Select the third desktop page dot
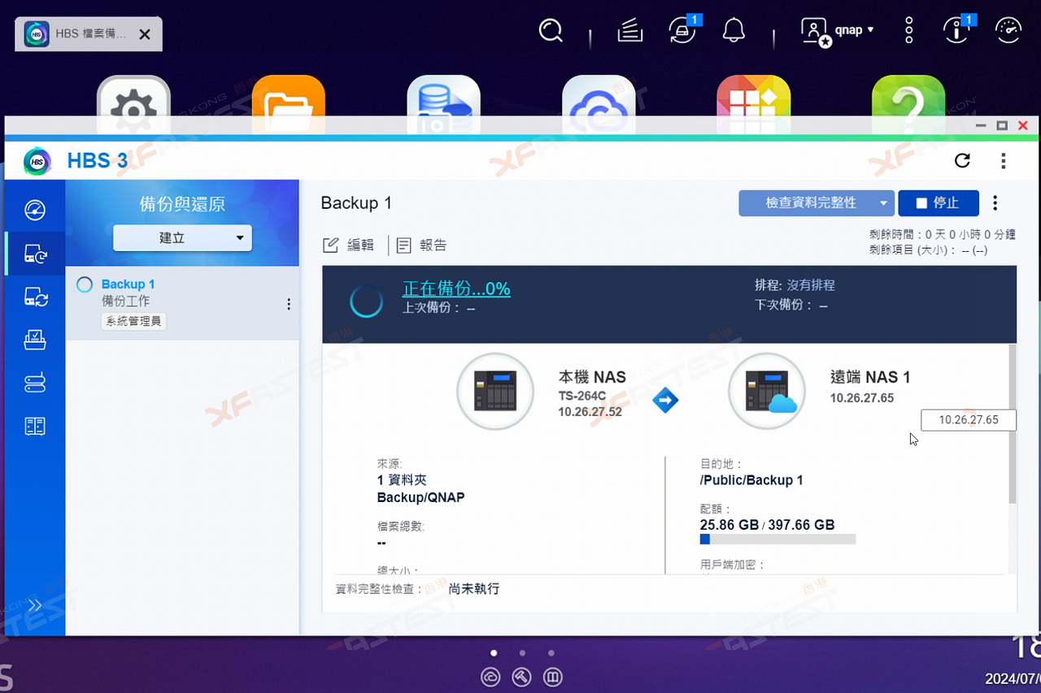This screenshot has height=693, width=1041. click(x=551, y=652)
